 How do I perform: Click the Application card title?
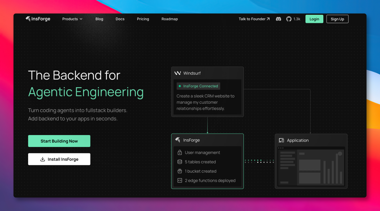click(298, 140)
